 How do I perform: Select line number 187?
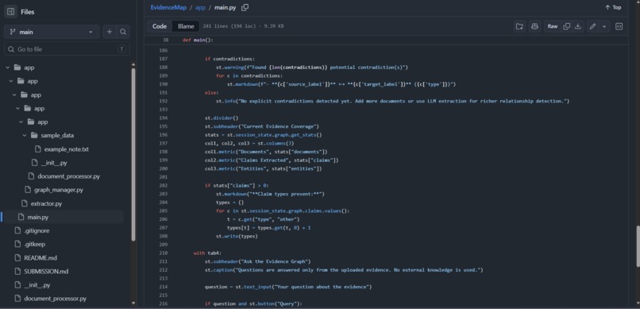164,59
